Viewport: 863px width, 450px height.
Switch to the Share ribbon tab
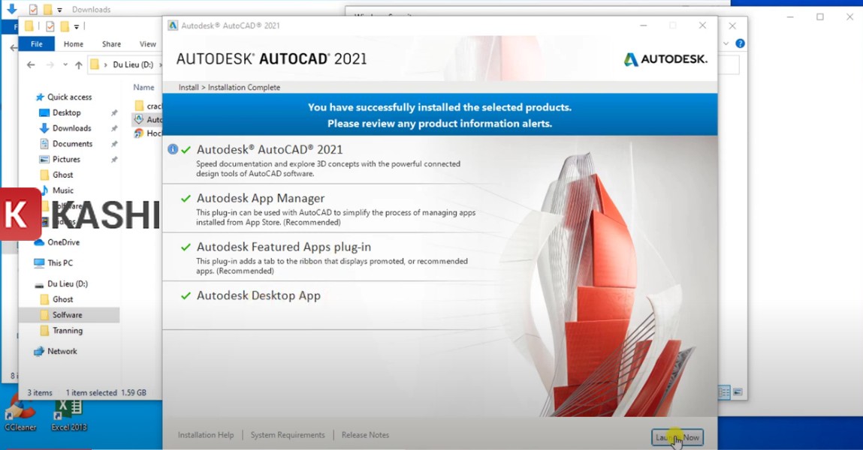[111, 44]
